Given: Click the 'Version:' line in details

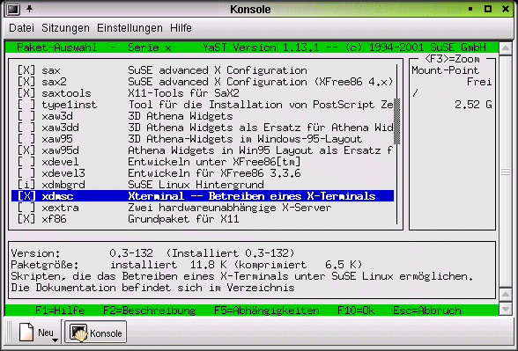Looking at the screenshot, I should tap(152, 253).
